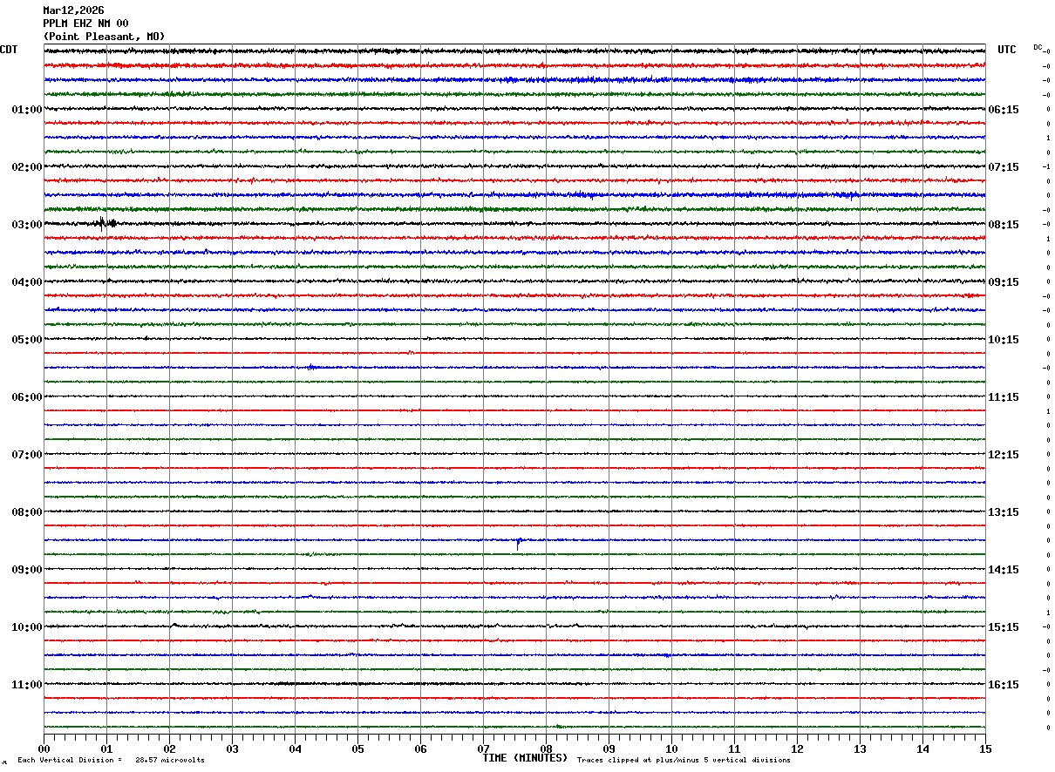This screenshot has width=1055, height=772.
Task: Click the 12:15 UTC time label
Action: tap(1004, 455)
